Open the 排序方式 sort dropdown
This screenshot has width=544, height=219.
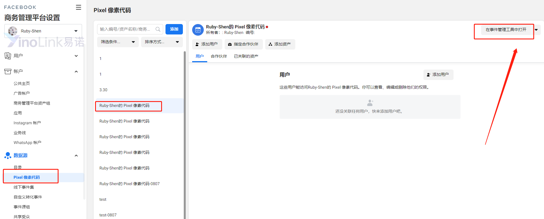click(x=162, y=42)
